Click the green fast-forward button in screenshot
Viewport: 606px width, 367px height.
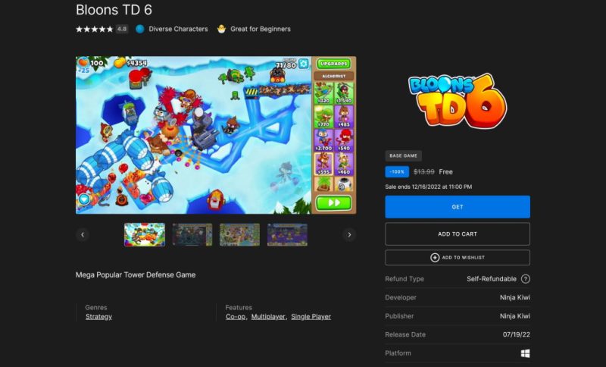333,202
